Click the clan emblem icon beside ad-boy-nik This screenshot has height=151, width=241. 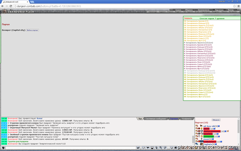(201, 126)
